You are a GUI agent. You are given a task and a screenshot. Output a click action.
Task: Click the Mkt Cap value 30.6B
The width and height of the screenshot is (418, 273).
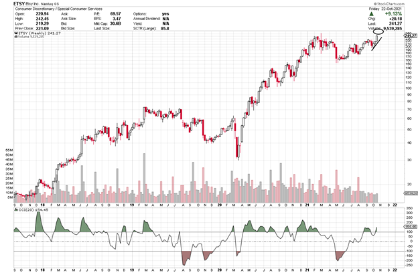(x=115, y=23)
